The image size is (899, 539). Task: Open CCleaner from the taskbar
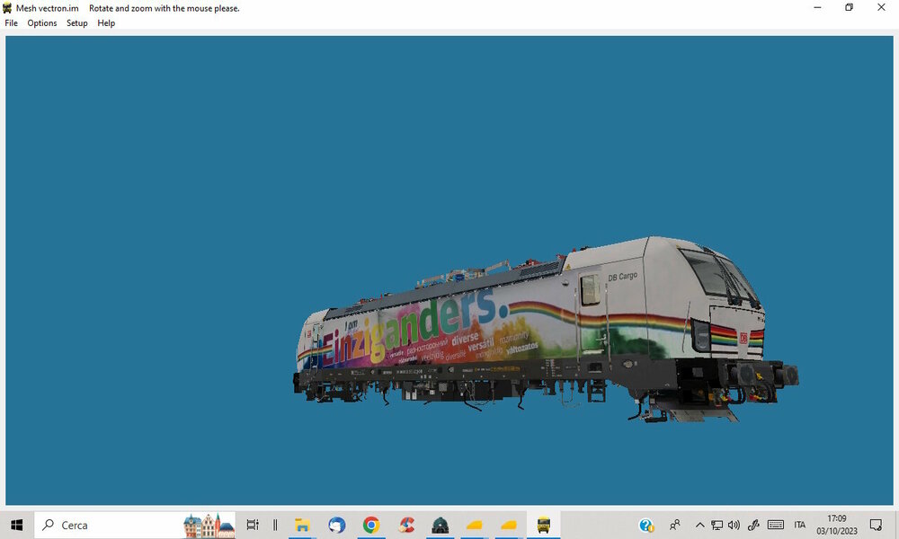[x=406, y=525]
